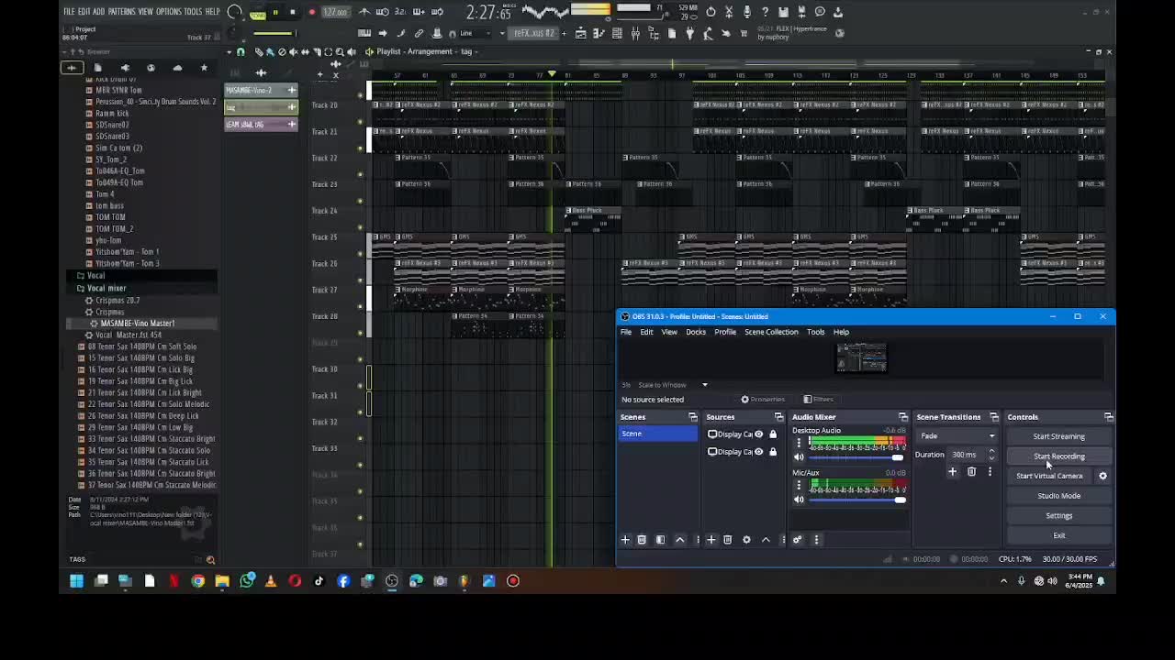Select the Tom bass sample in browser
Screen dimensions: 1175x660
(109, 205)
